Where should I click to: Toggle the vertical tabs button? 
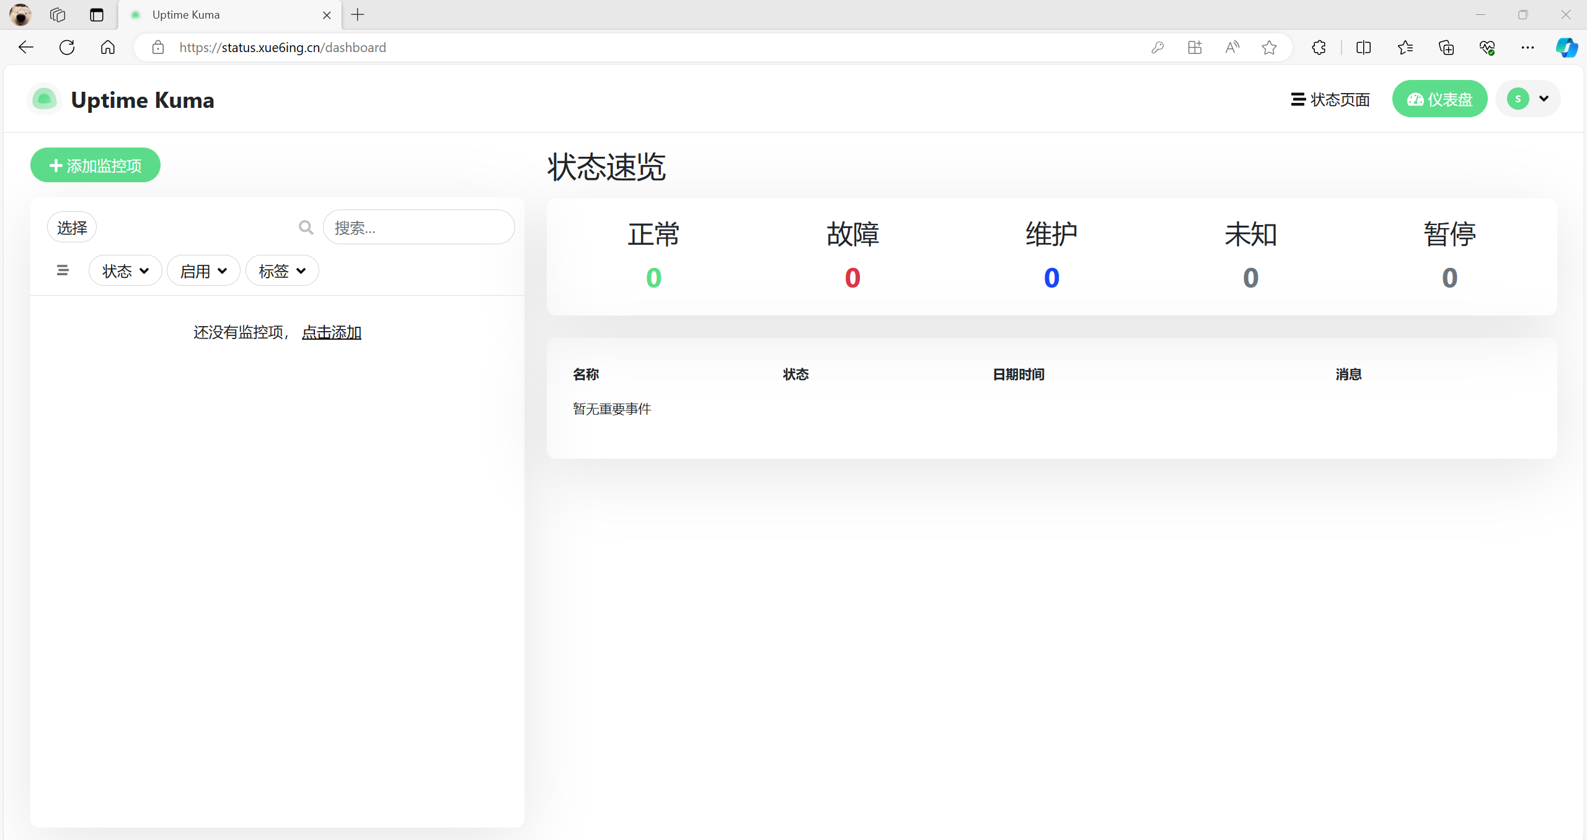97,15
